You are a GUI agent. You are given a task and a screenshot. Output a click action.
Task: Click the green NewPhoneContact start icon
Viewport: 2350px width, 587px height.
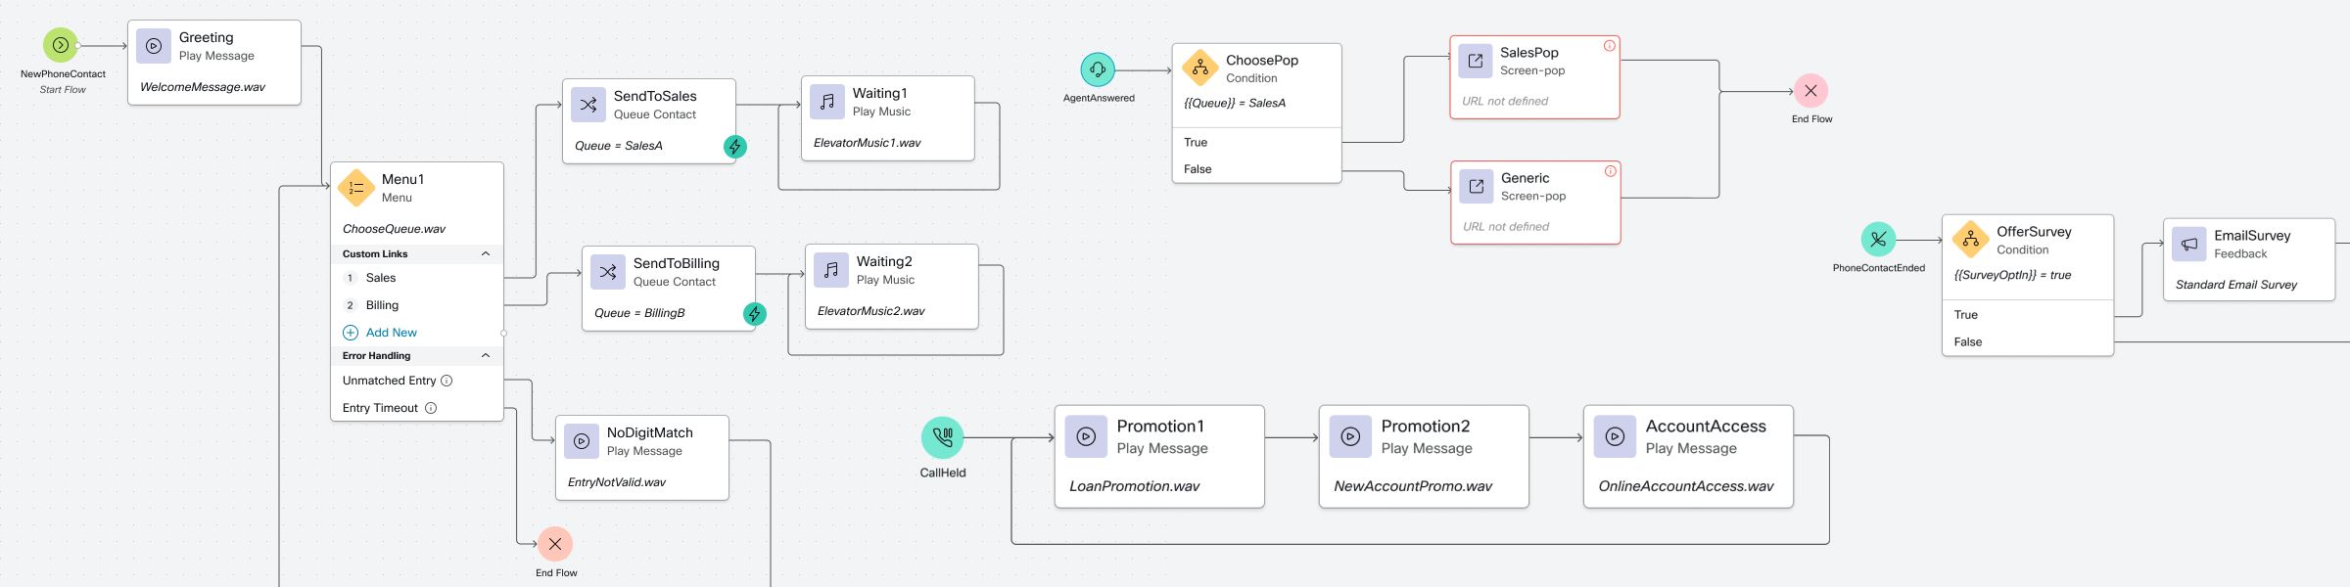61,45
